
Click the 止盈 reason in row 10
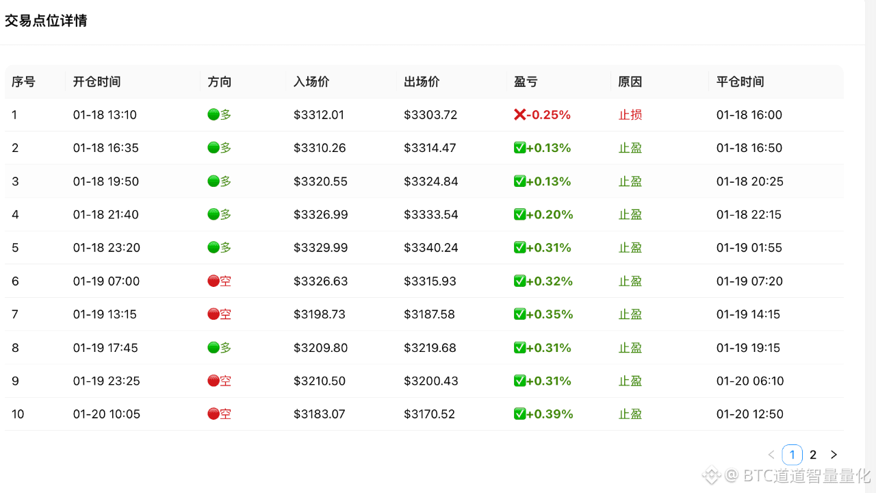pos(630,414)
